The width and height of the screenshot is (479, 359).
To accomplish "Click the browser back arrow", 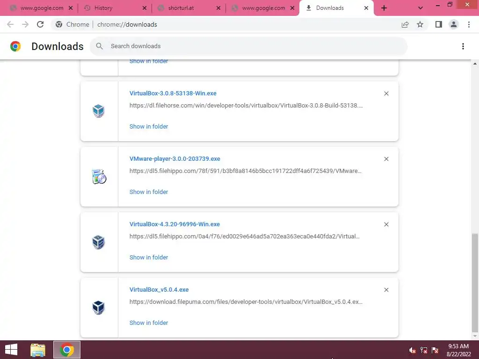I will click(x=10, y=24).
